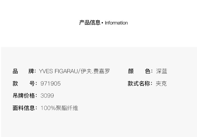
Task: Click the Information title word
Action: [x=116, y=23]
